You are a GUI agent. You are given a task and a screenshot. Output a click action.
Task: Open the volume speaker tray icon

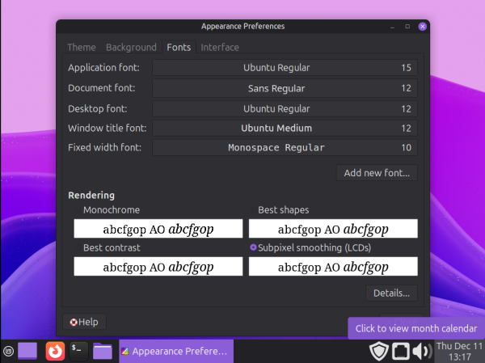point(422,351)
